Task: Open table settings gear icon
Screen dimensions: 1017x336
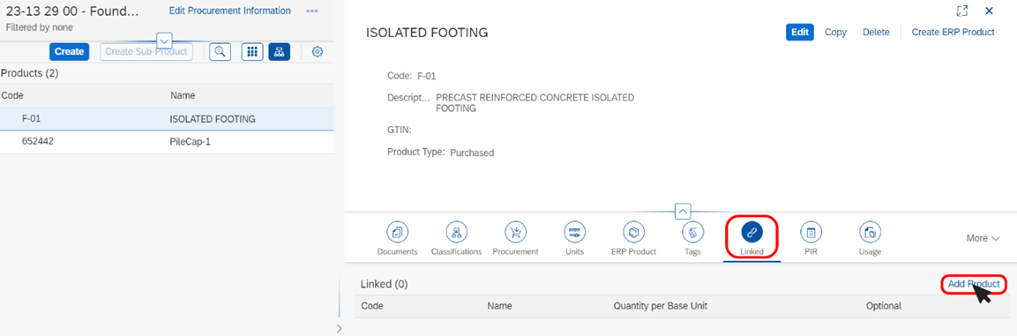Action: (318, 52)
